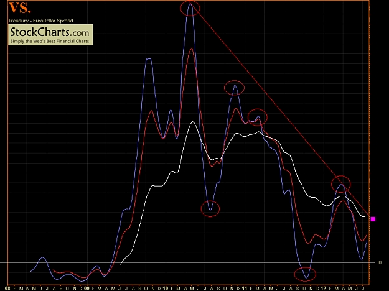This screenshot has height=291, width=389.
Task: Click the 0 axis value label
Action: [x=380, y=262]
